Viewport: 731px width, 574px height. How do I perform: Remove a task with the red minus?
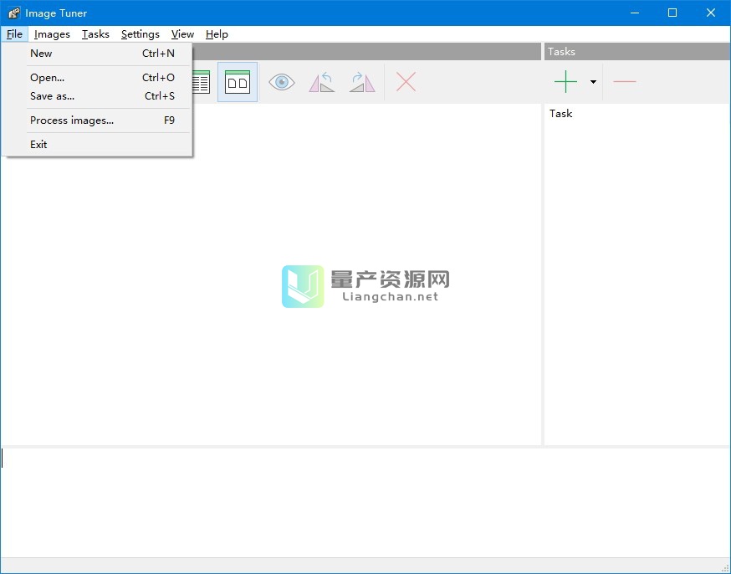[625, 82]
